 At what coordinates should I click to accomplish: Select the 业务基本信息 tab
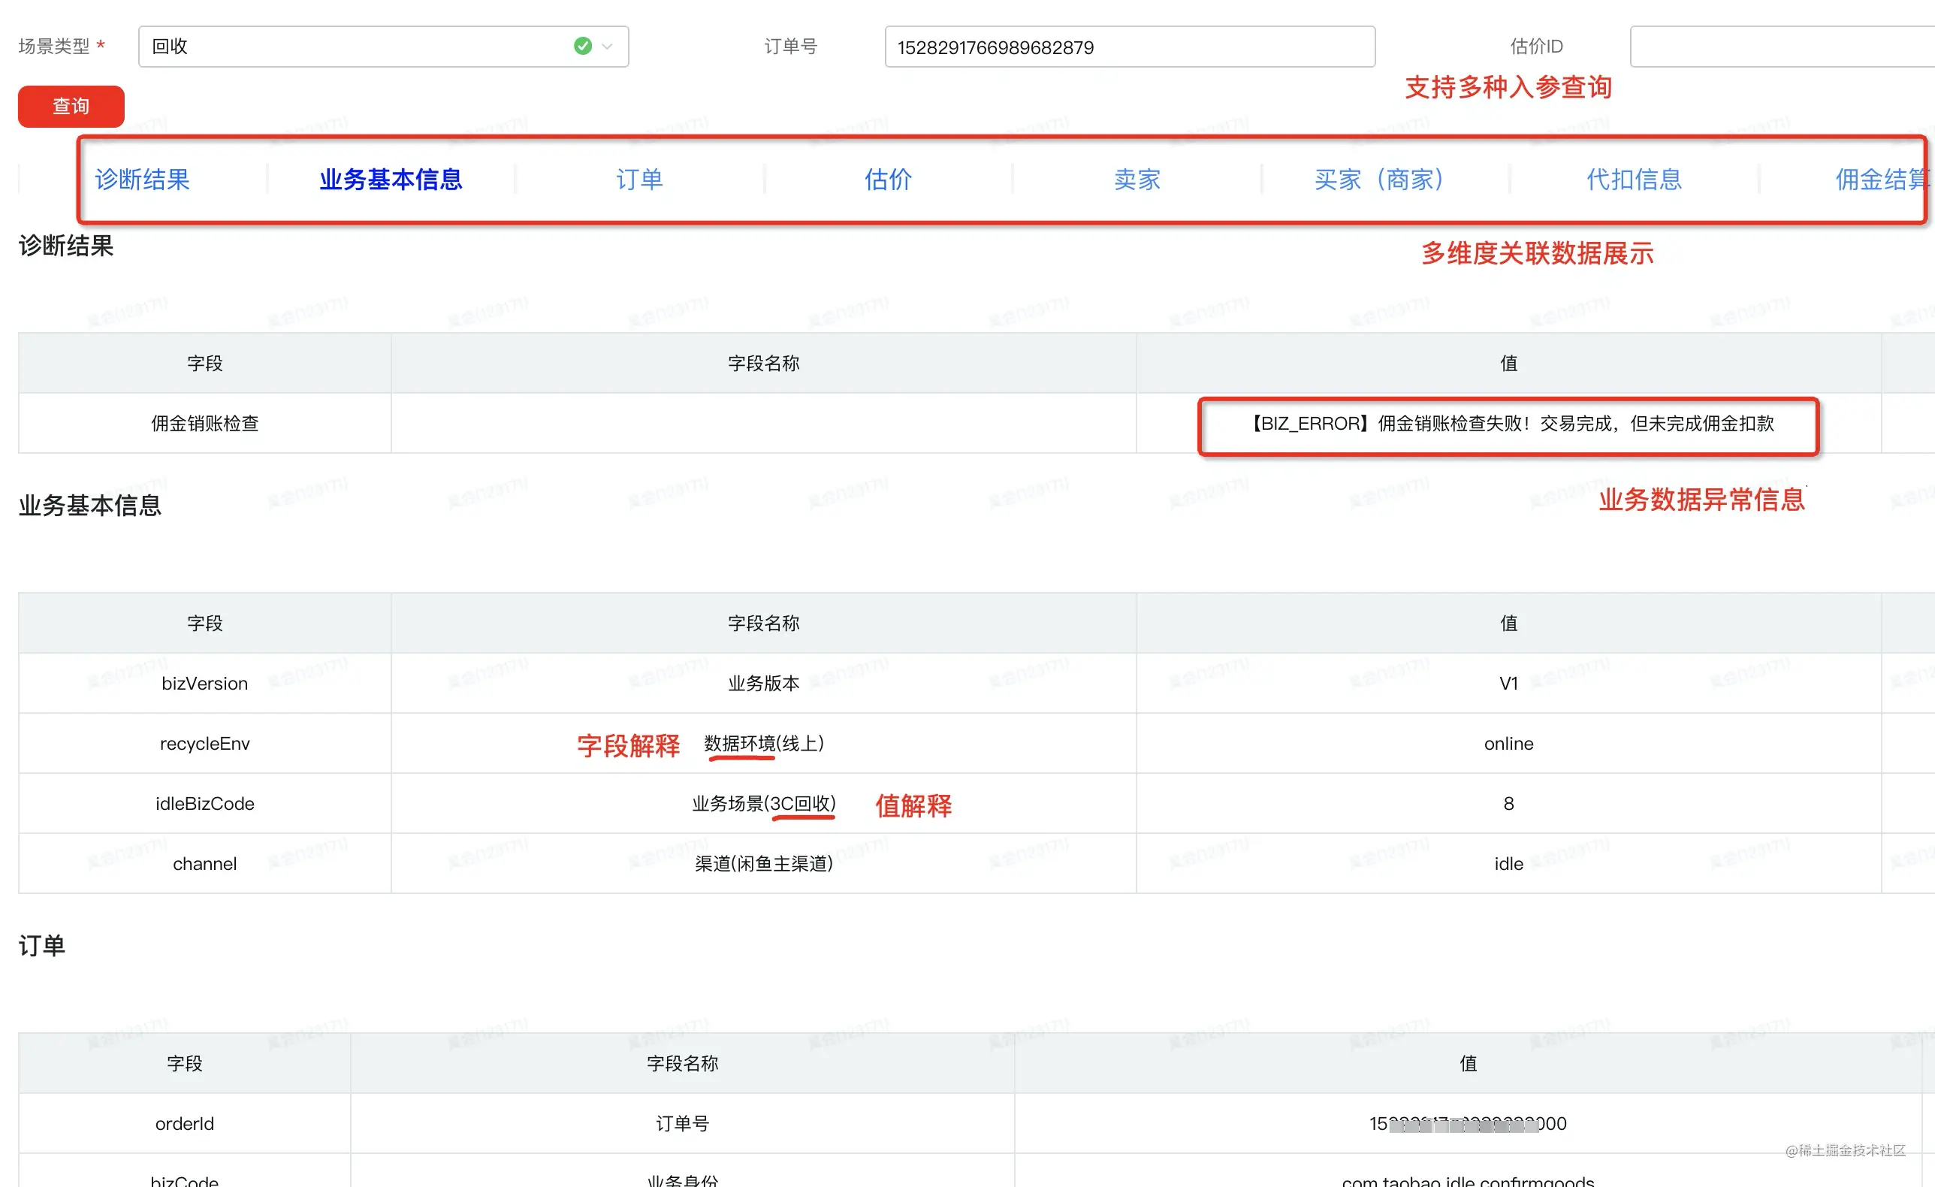(x=391, y=179)
